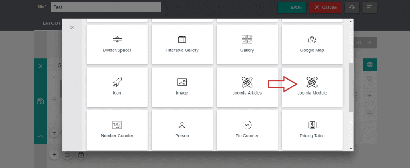
Task: Collapse the section with chevron up icon
Action: pos(41,136)
